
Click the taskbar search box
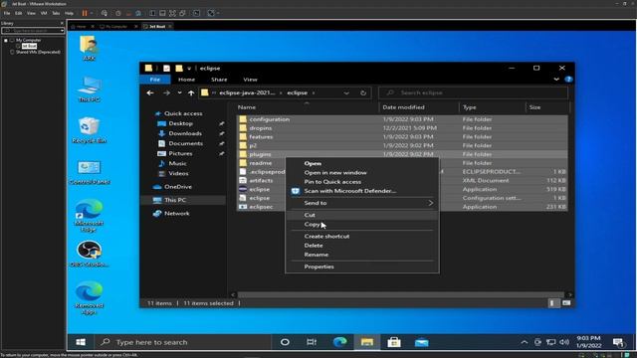182,342
